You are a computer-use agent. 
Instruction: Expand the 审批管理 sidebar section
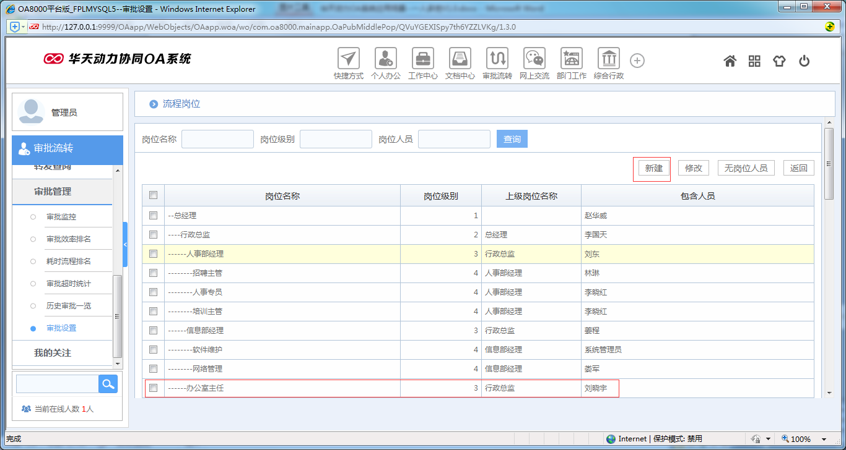[x=53, y=192]
